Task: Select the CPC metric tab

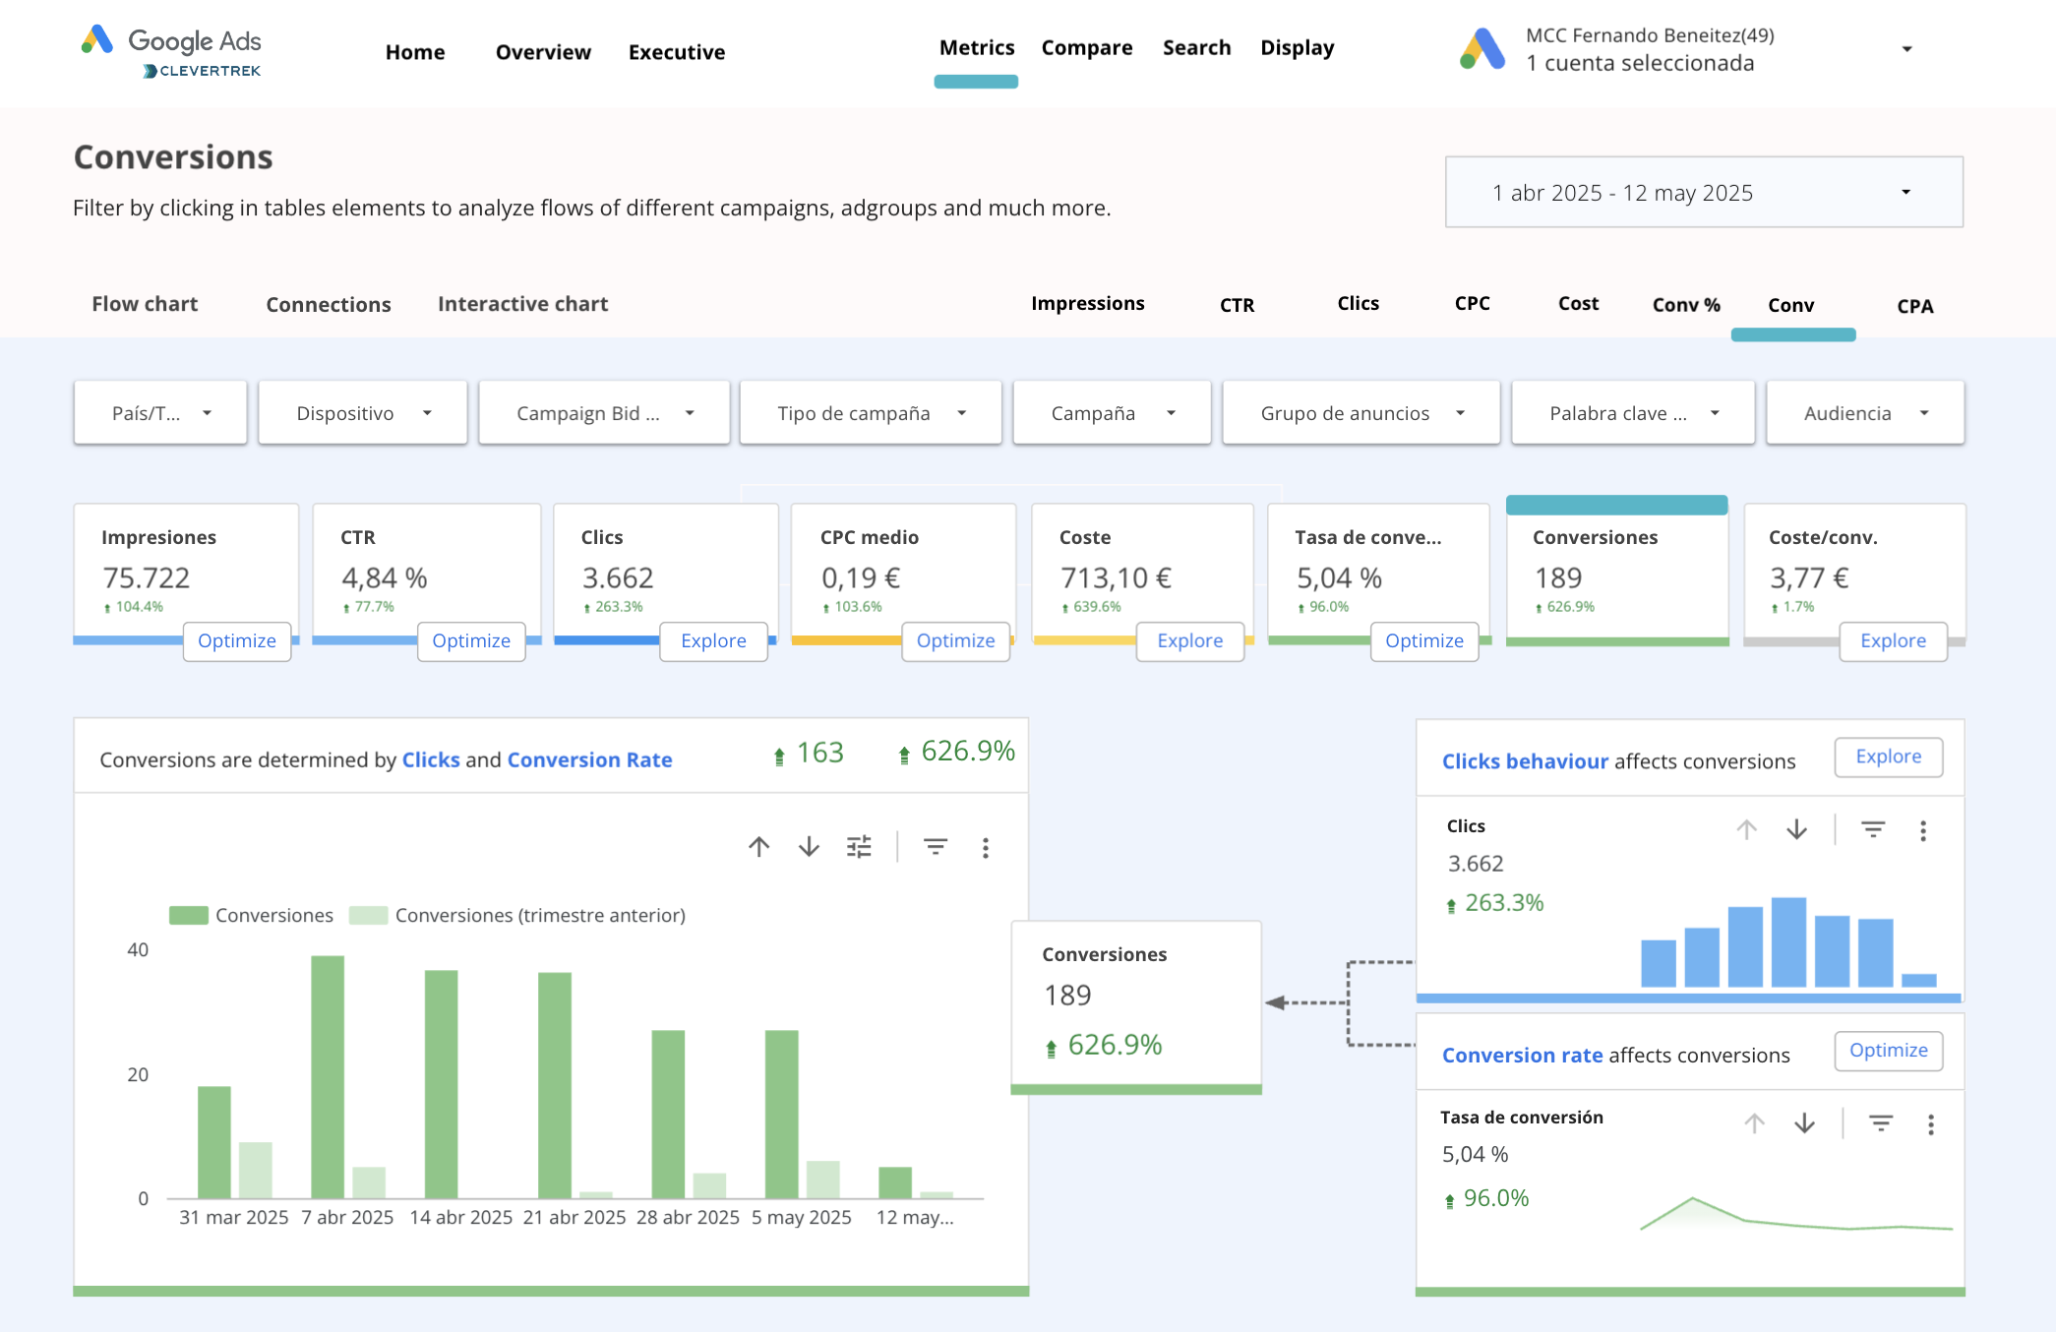Action: [x=1473, y=303]
